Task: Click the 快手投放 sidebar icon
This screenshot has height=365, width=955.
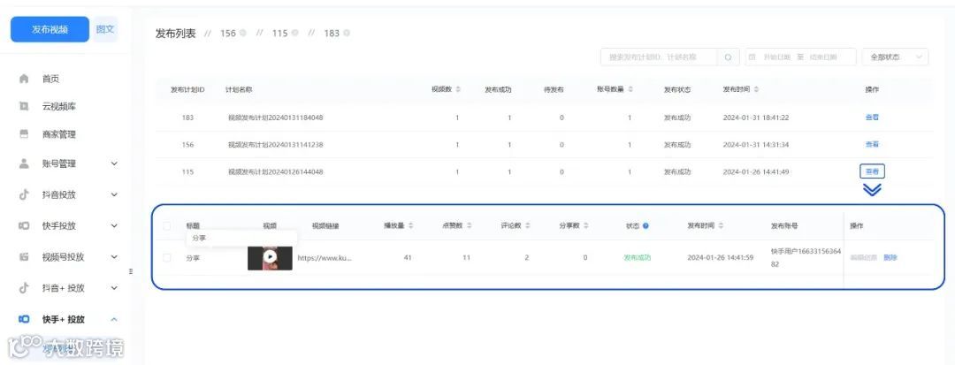Action: 24,225
